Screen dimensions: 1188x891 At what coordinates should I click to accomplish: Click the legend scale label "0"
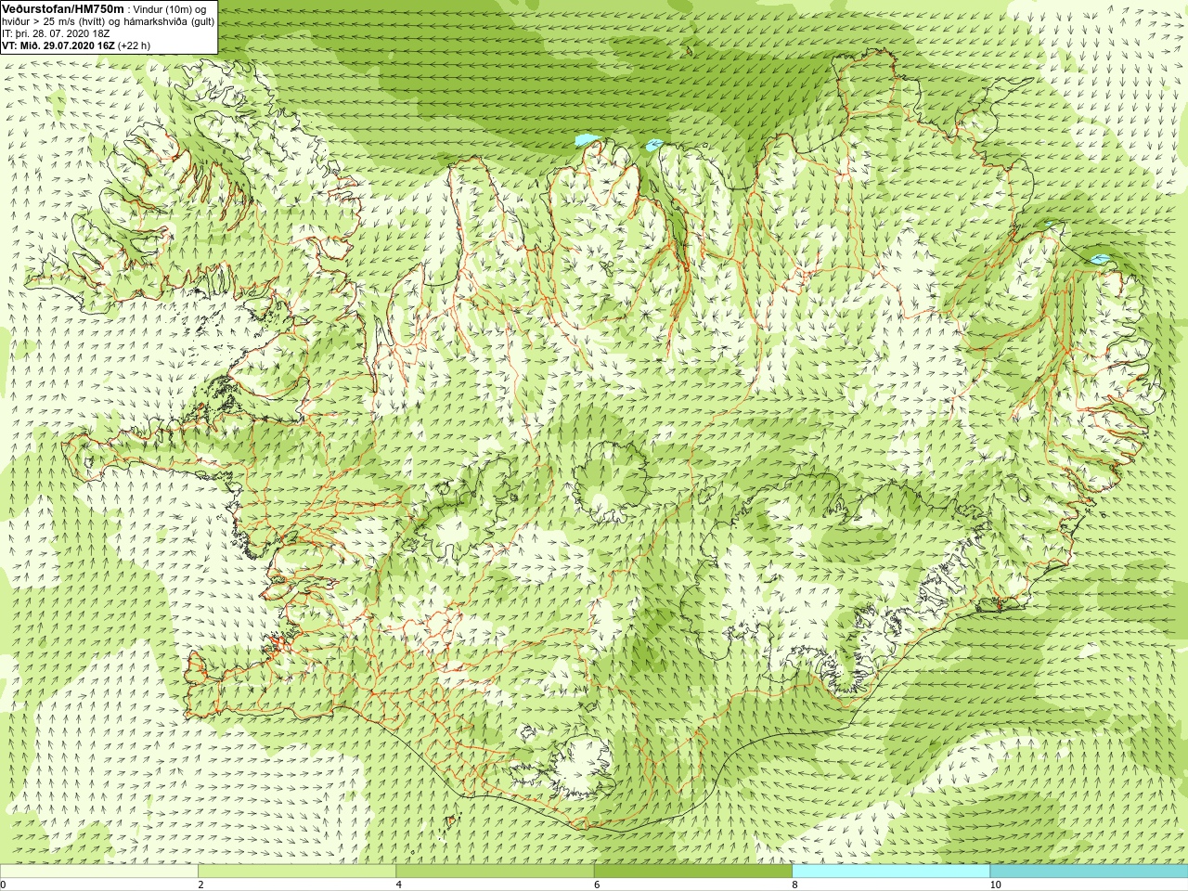4,885
